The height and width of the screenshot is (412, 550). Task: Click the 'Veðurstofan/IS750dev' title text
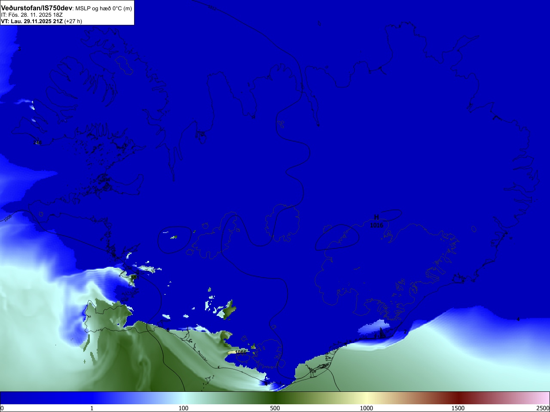[37, 8]
